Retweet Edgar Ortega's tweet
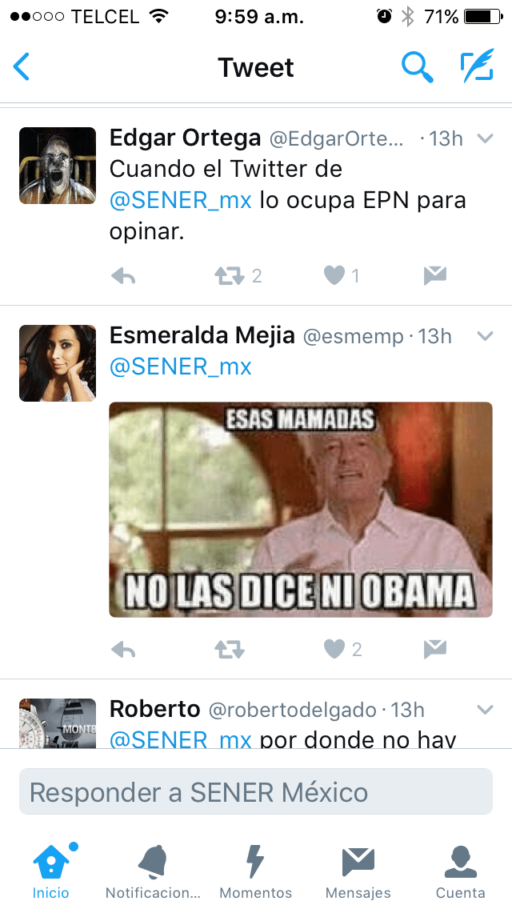Viewport: 512px width, 909px height. coord(229,276)
